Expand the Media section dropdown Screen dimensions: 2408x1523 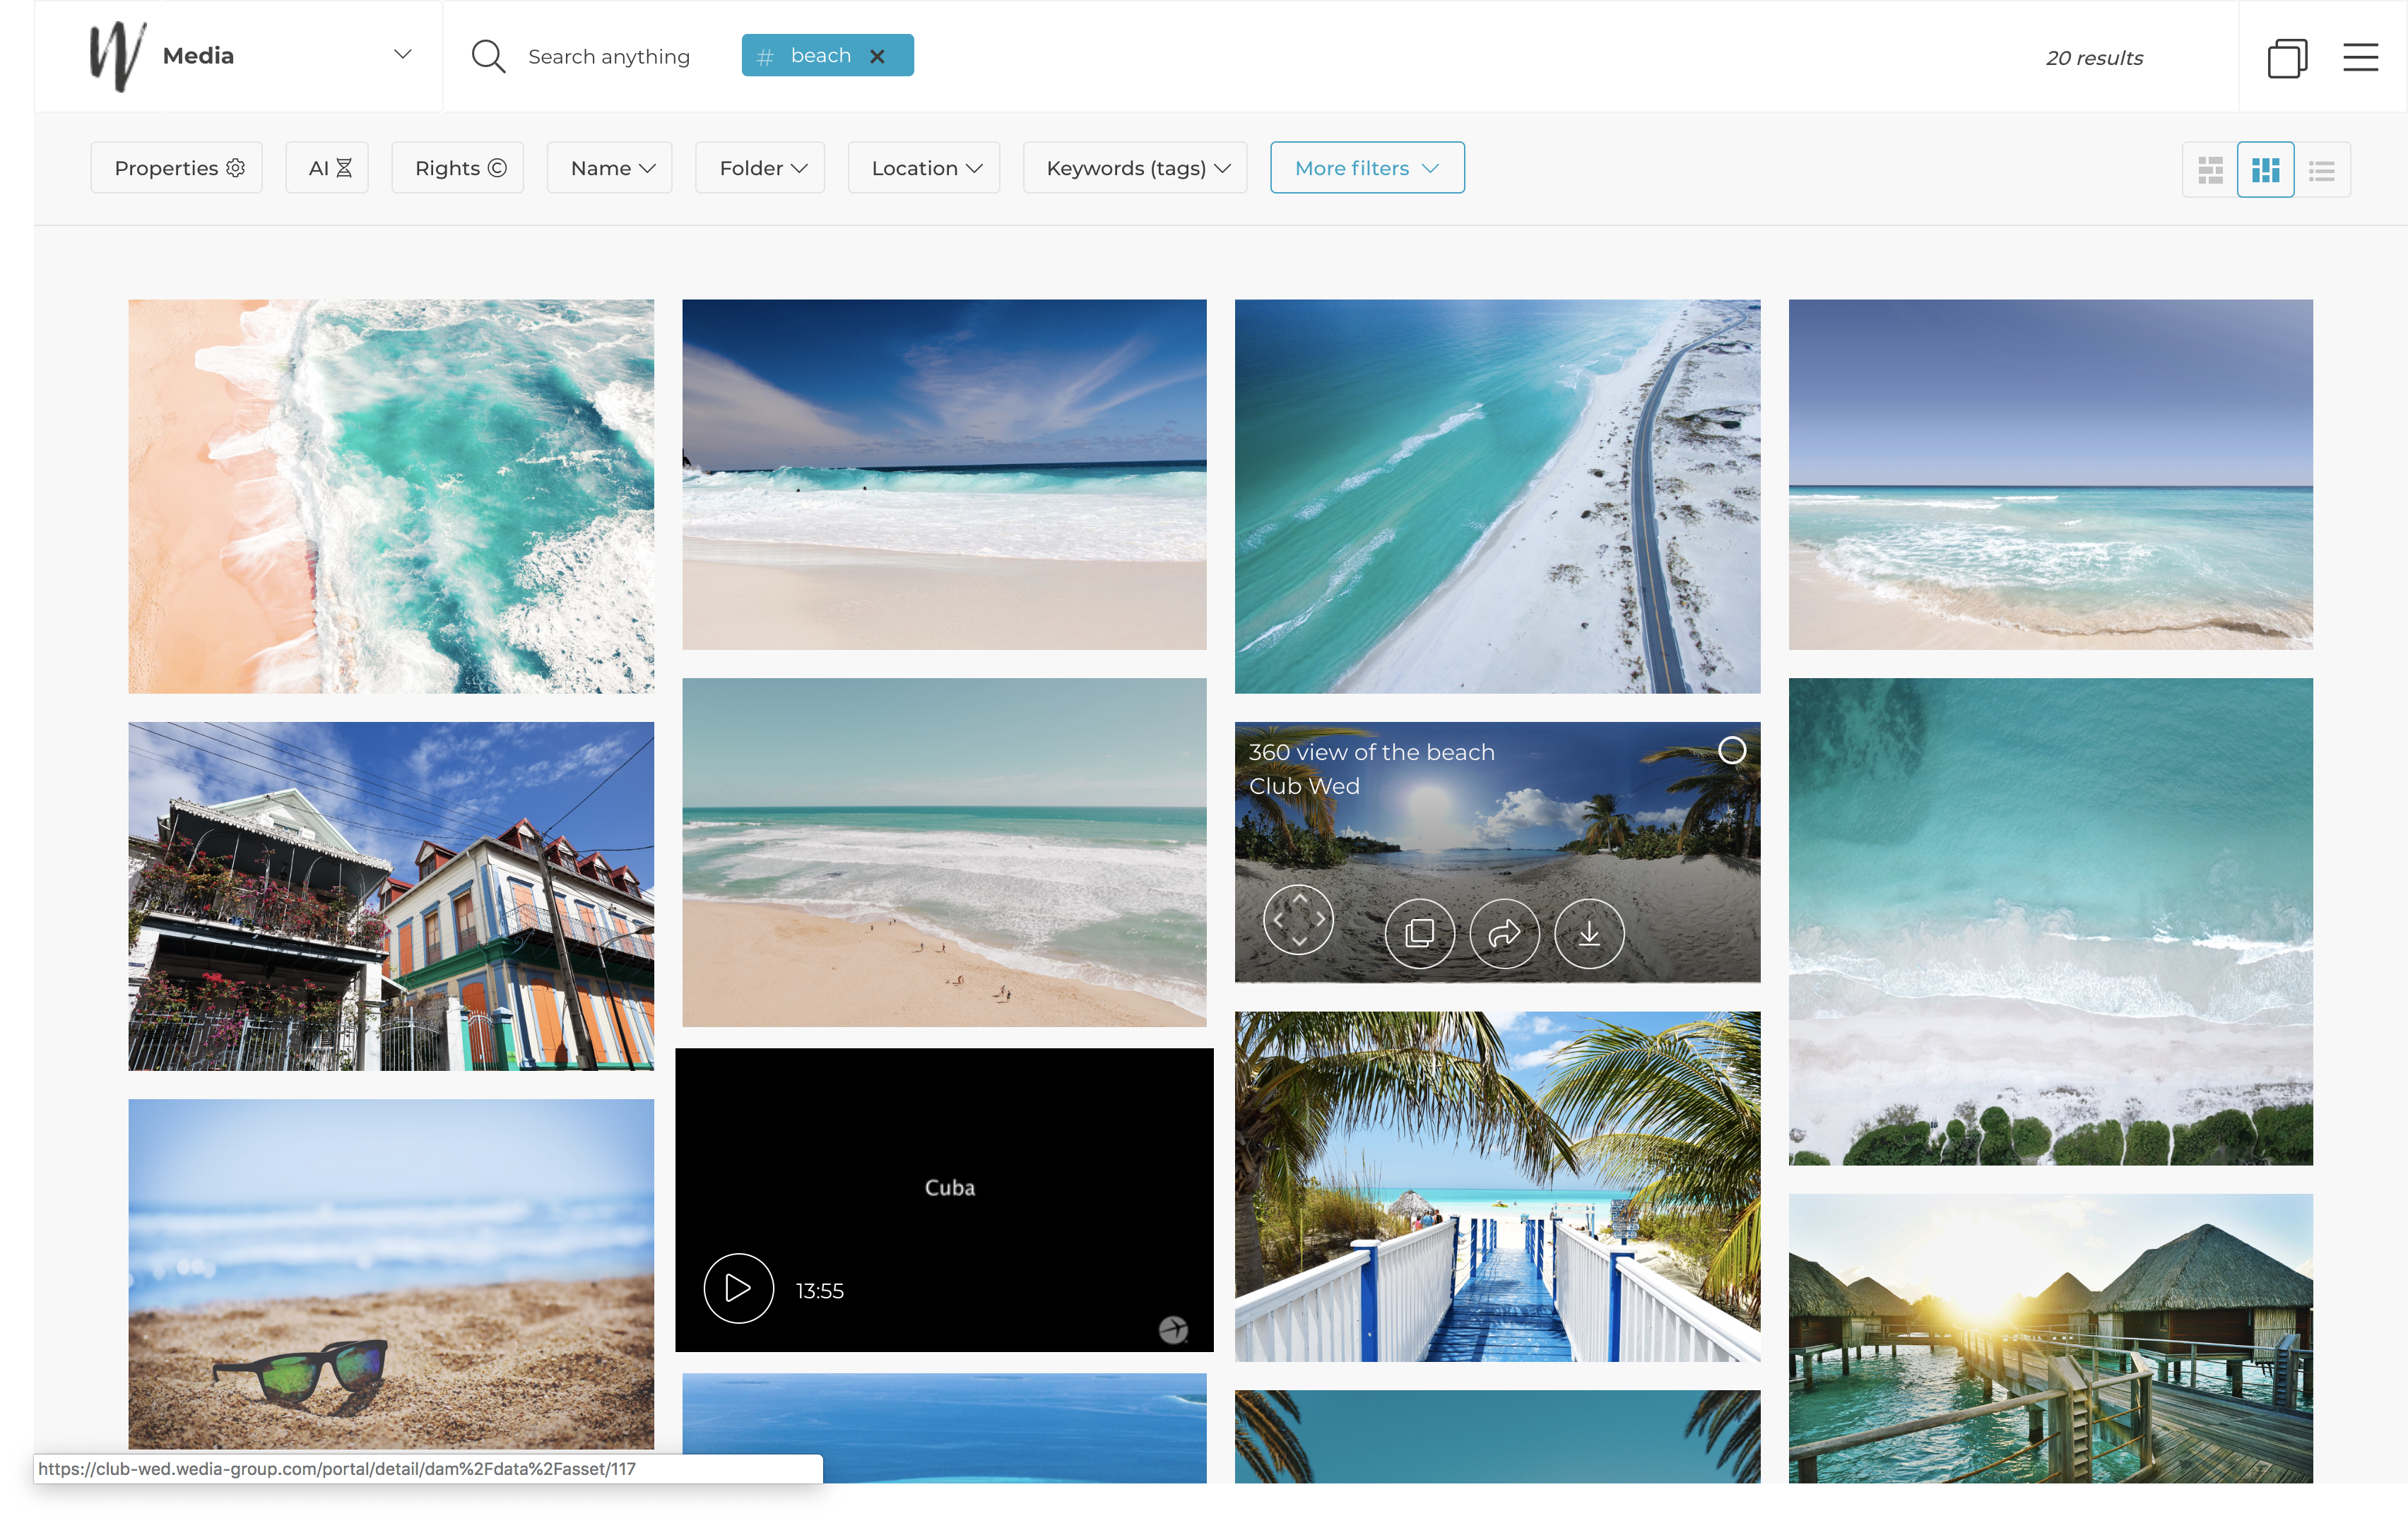[x=402, y=54]
